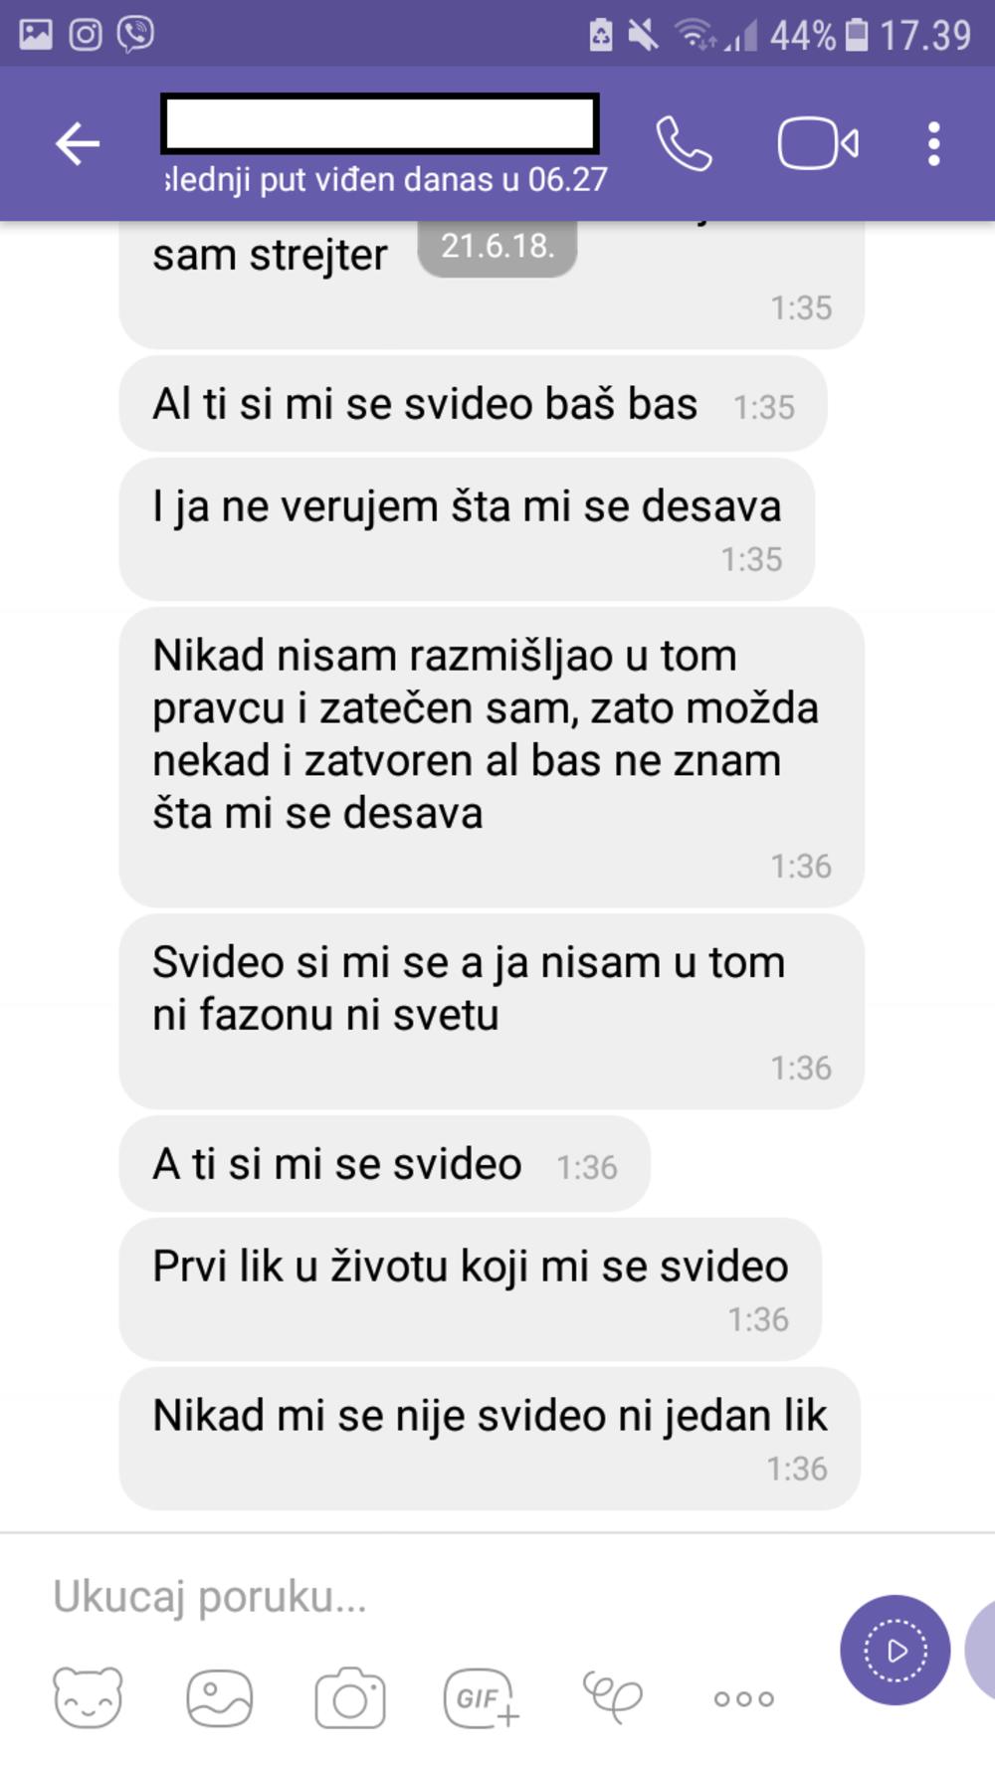Tap the Viber notification icon in status bar

[x=135, y=34]
